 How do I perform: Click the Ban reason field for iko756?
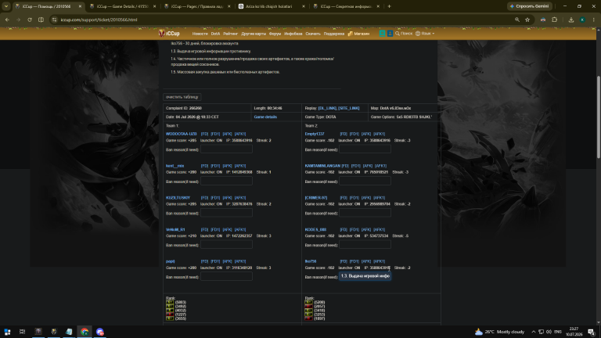(365, 276)
